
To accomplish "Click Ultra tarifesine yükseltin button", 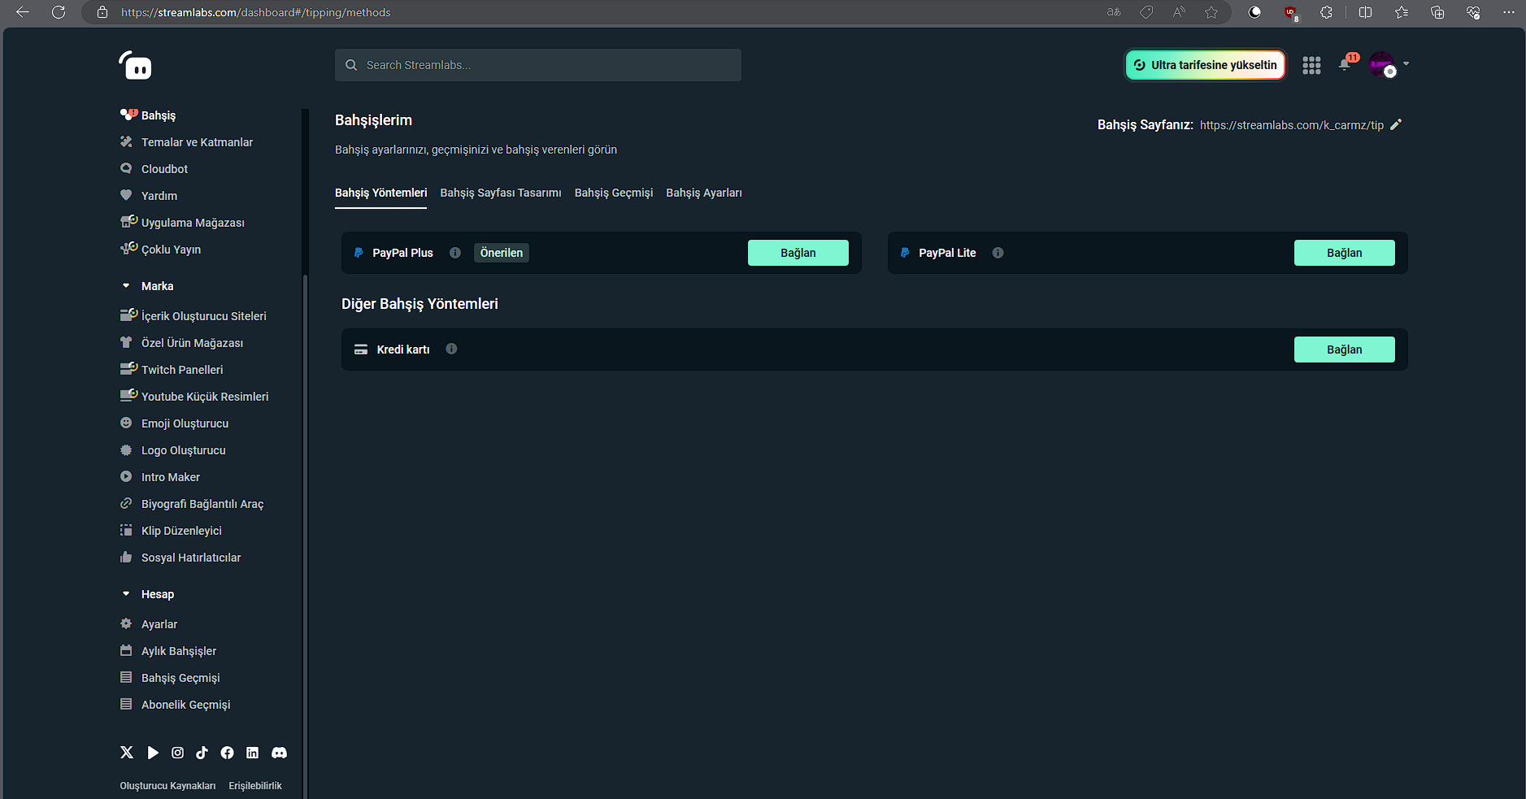I will (x=1206, y=65).
